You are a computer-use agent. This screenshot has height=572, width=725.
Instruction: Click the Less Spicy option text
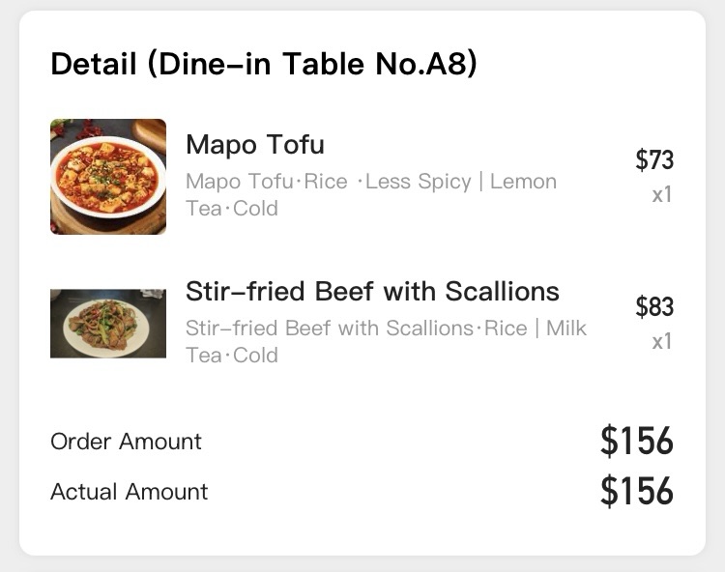point(418,181)
